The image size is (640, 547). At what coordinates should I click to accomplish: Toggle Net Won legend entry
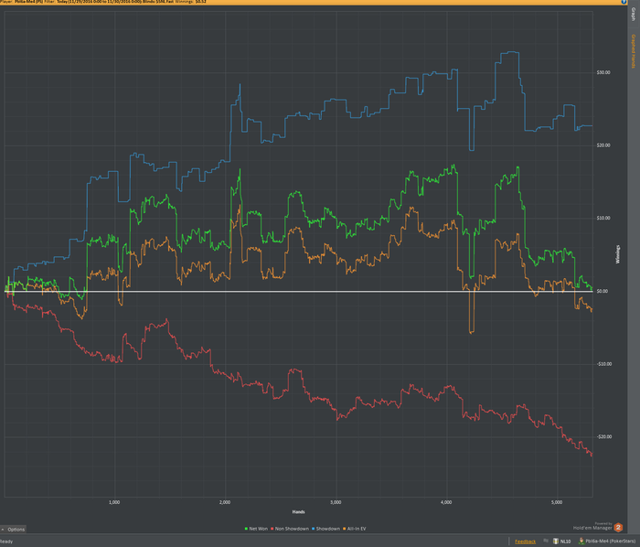coord(256,529)
